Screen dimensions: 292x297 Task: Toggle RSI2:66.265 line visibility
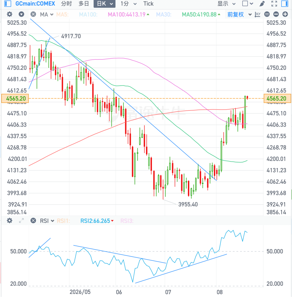point(97,221)
